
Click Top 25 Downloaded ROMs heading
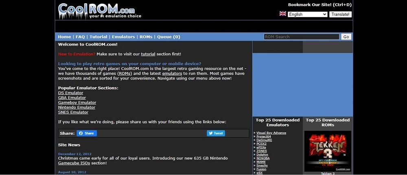point(328,122)
